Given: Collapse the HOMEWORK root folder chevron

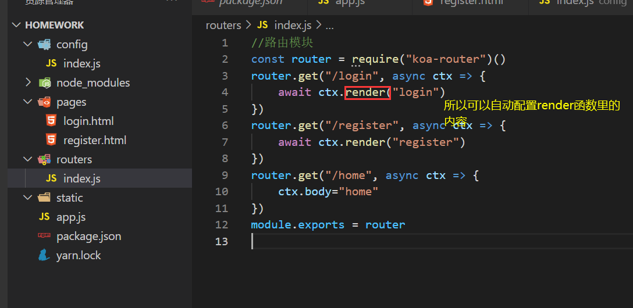Looking at the screenshot, I should point(16,25).
